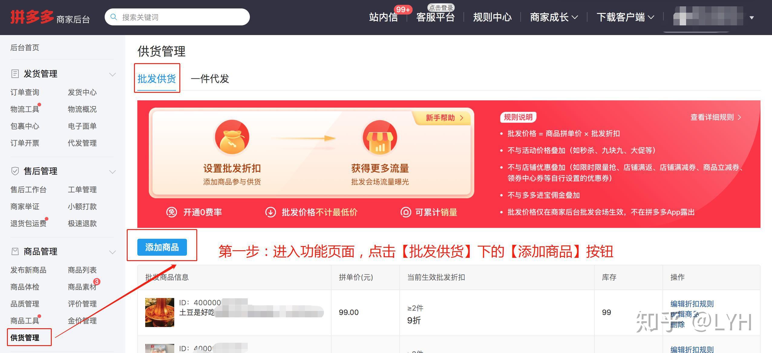This screenshot has height=353, width=772.
Task: Open the account dropdown arrow
Action: coord(752,18)
